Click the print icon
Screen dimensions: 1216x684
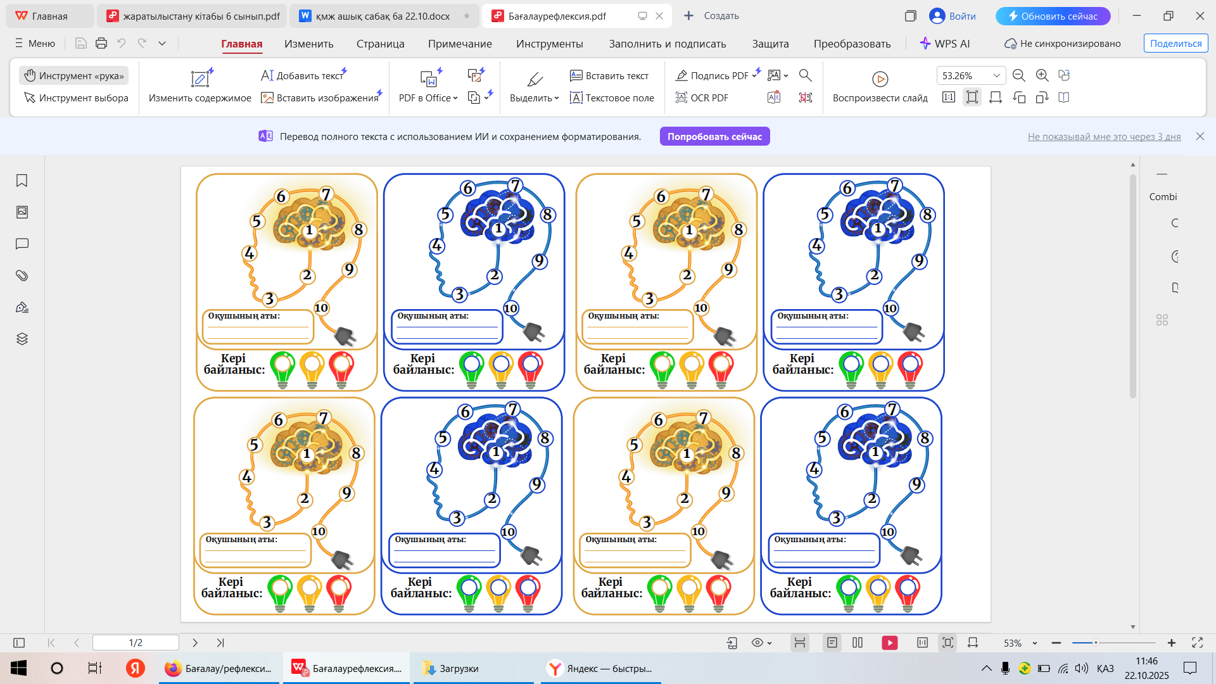[101, 43]
